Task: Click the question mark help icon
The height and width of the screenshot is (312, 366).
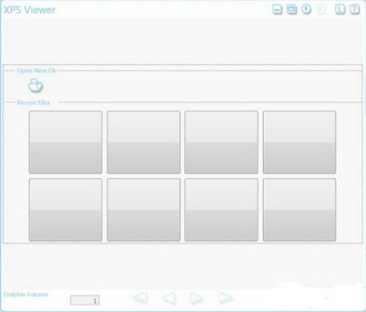Action: 355,9
